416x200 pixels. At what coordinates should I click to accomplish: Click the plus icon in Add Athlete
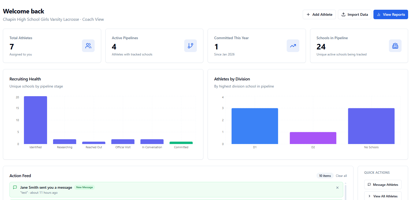coord(308,14)
